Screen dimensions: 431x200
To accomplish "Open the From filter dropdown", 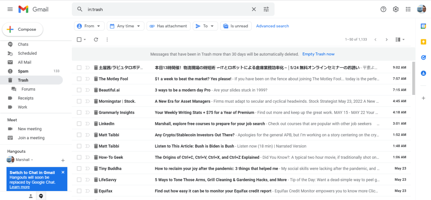I will [x=90, y=26].
